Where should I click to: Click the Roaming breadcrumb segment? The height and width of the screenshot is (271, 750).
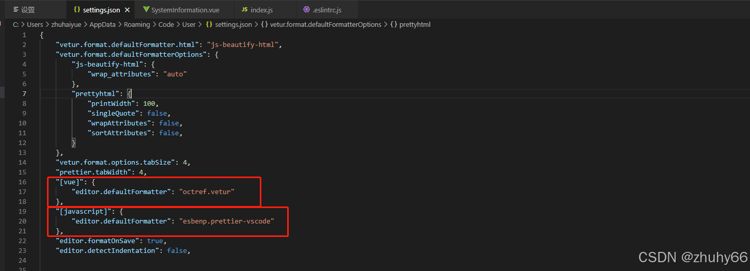tap(137, 24)
